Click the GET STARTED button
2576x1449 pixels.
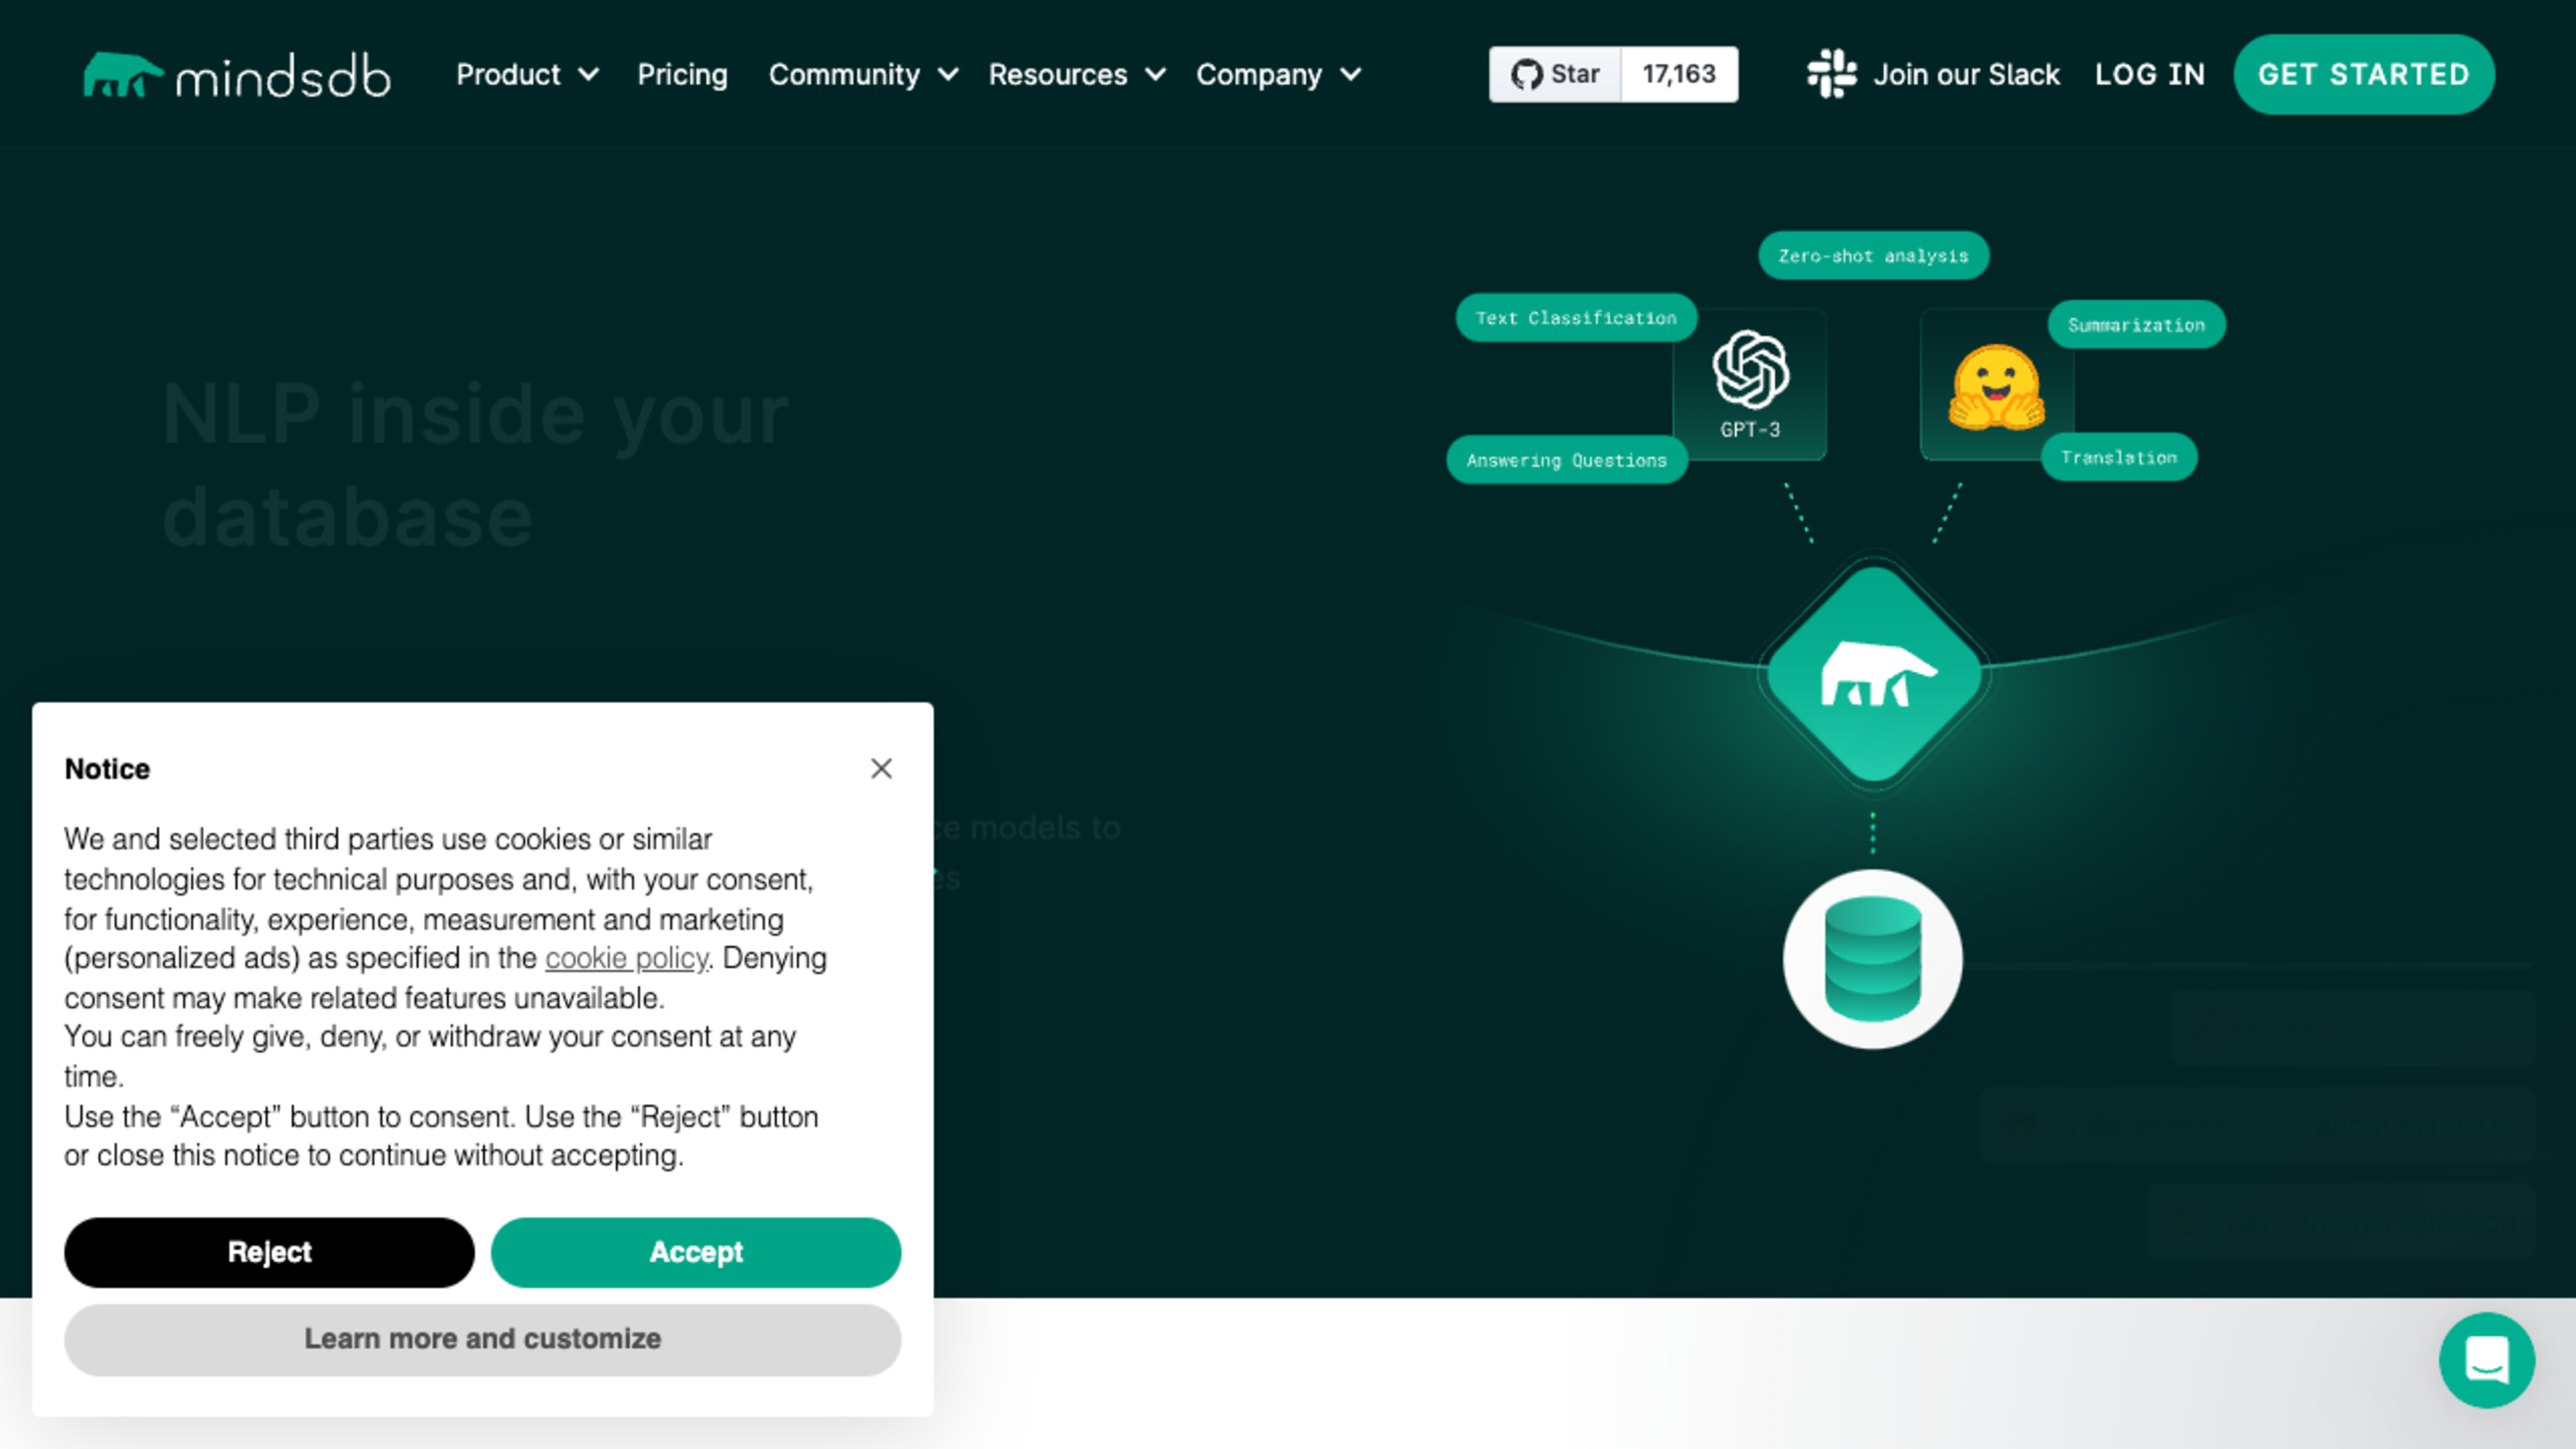2364,75
